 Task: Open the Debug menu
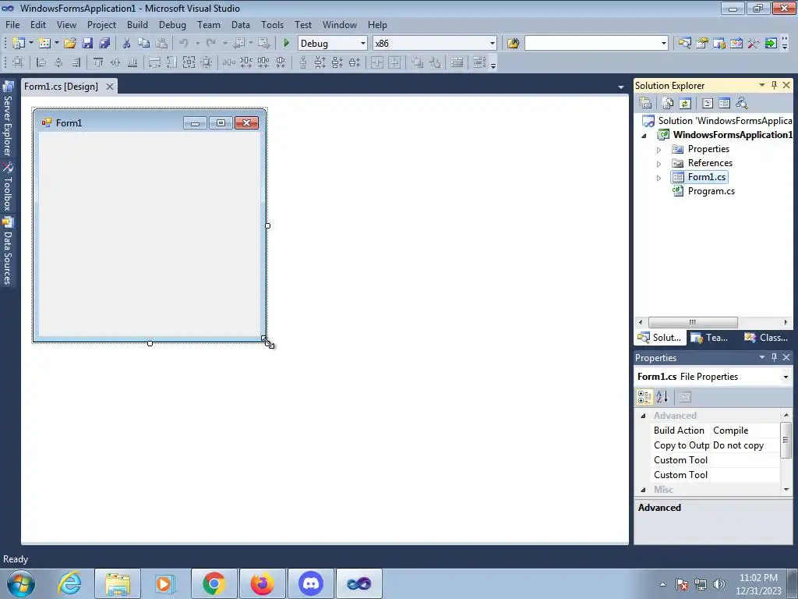coord(172,24)
